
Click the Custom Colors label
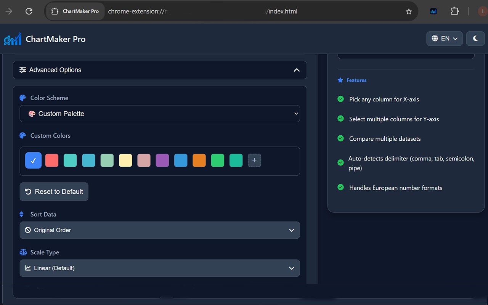click(50, 136)
